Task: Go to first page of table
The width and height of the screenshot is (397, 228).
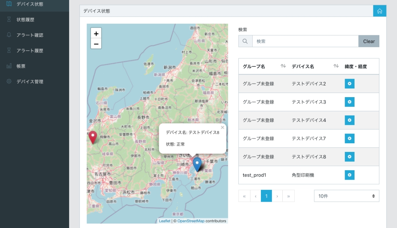Action: (244, 196)
